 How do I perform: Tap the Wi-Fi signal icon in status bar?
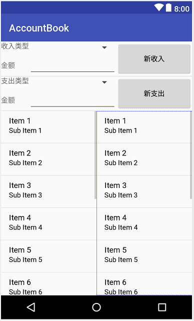[159, 7]
